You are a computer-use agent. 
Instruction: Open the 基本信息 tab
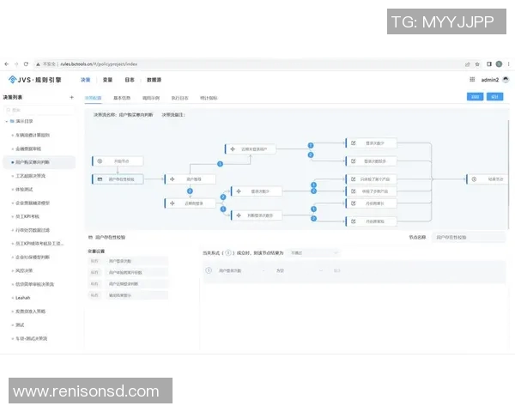point(122,98)
